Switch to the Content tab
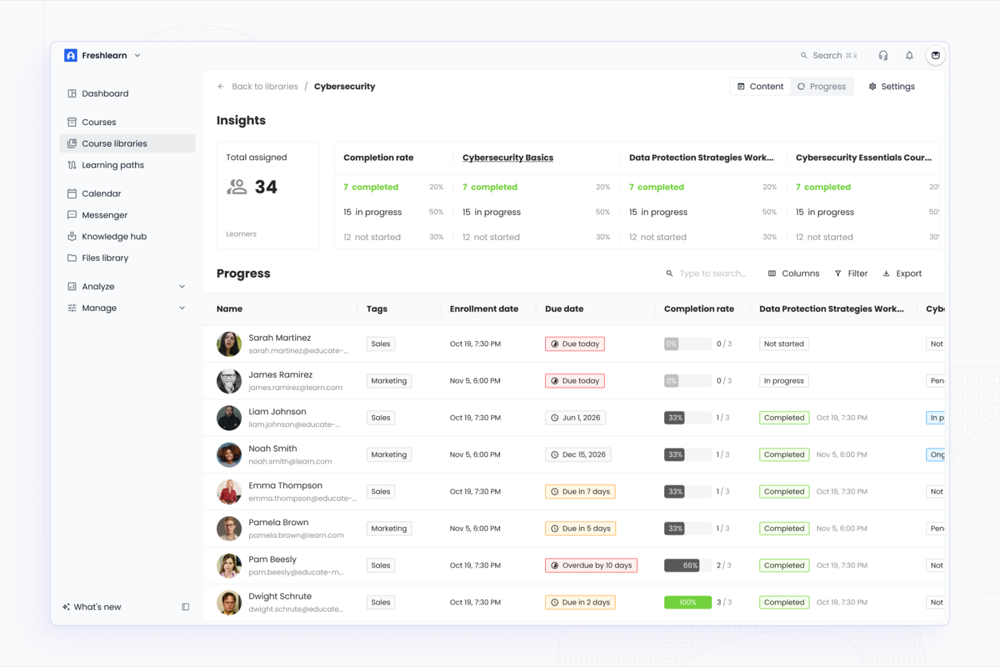The width and height of the screenshot is (1000, 667). (760, 86)
